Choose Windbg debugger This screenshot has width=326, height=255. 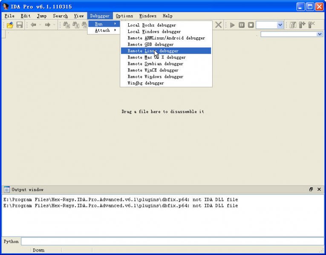click(166, 83)
